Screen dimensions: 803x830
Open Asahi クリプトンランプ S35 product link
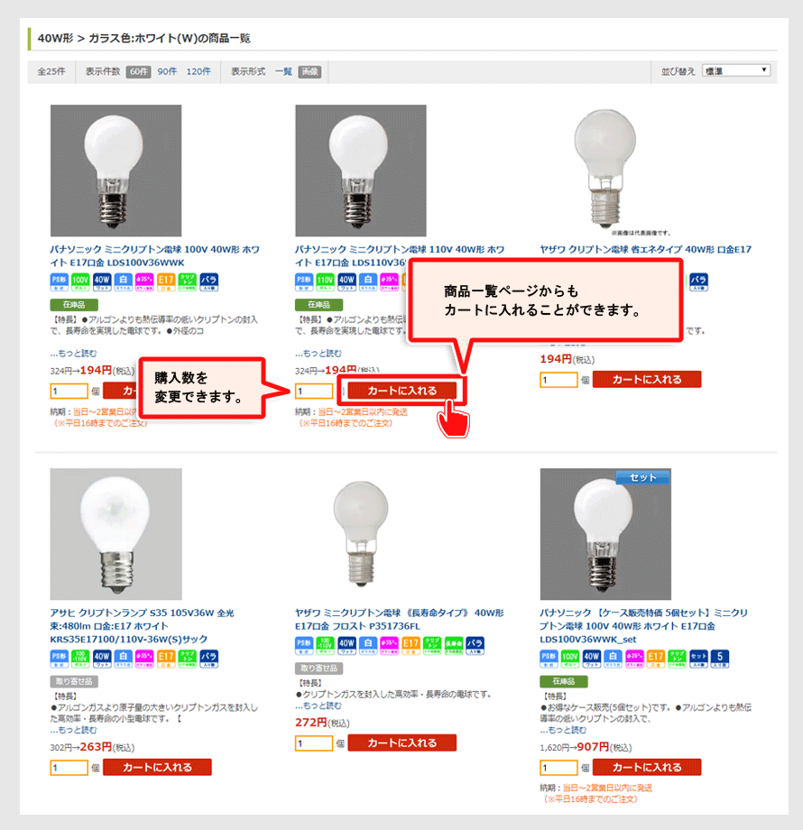142,626
